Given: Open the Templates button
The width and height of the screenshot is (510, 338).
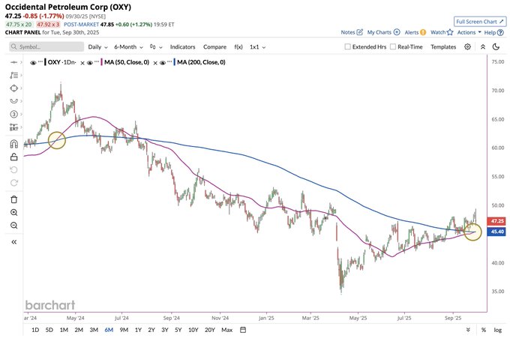Looking at the screenshot, I should pyautogui.click(x=443, y=46).
